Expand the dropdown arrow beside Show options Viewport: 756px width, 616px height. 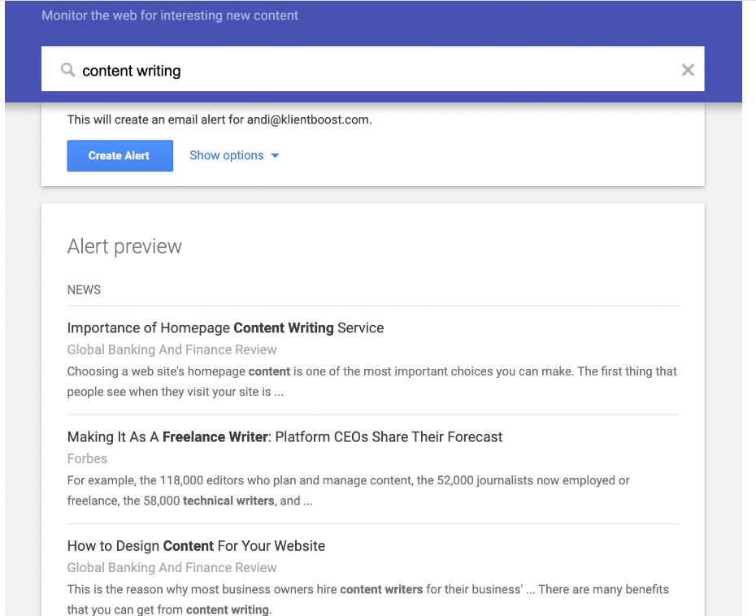coord(275,156)
